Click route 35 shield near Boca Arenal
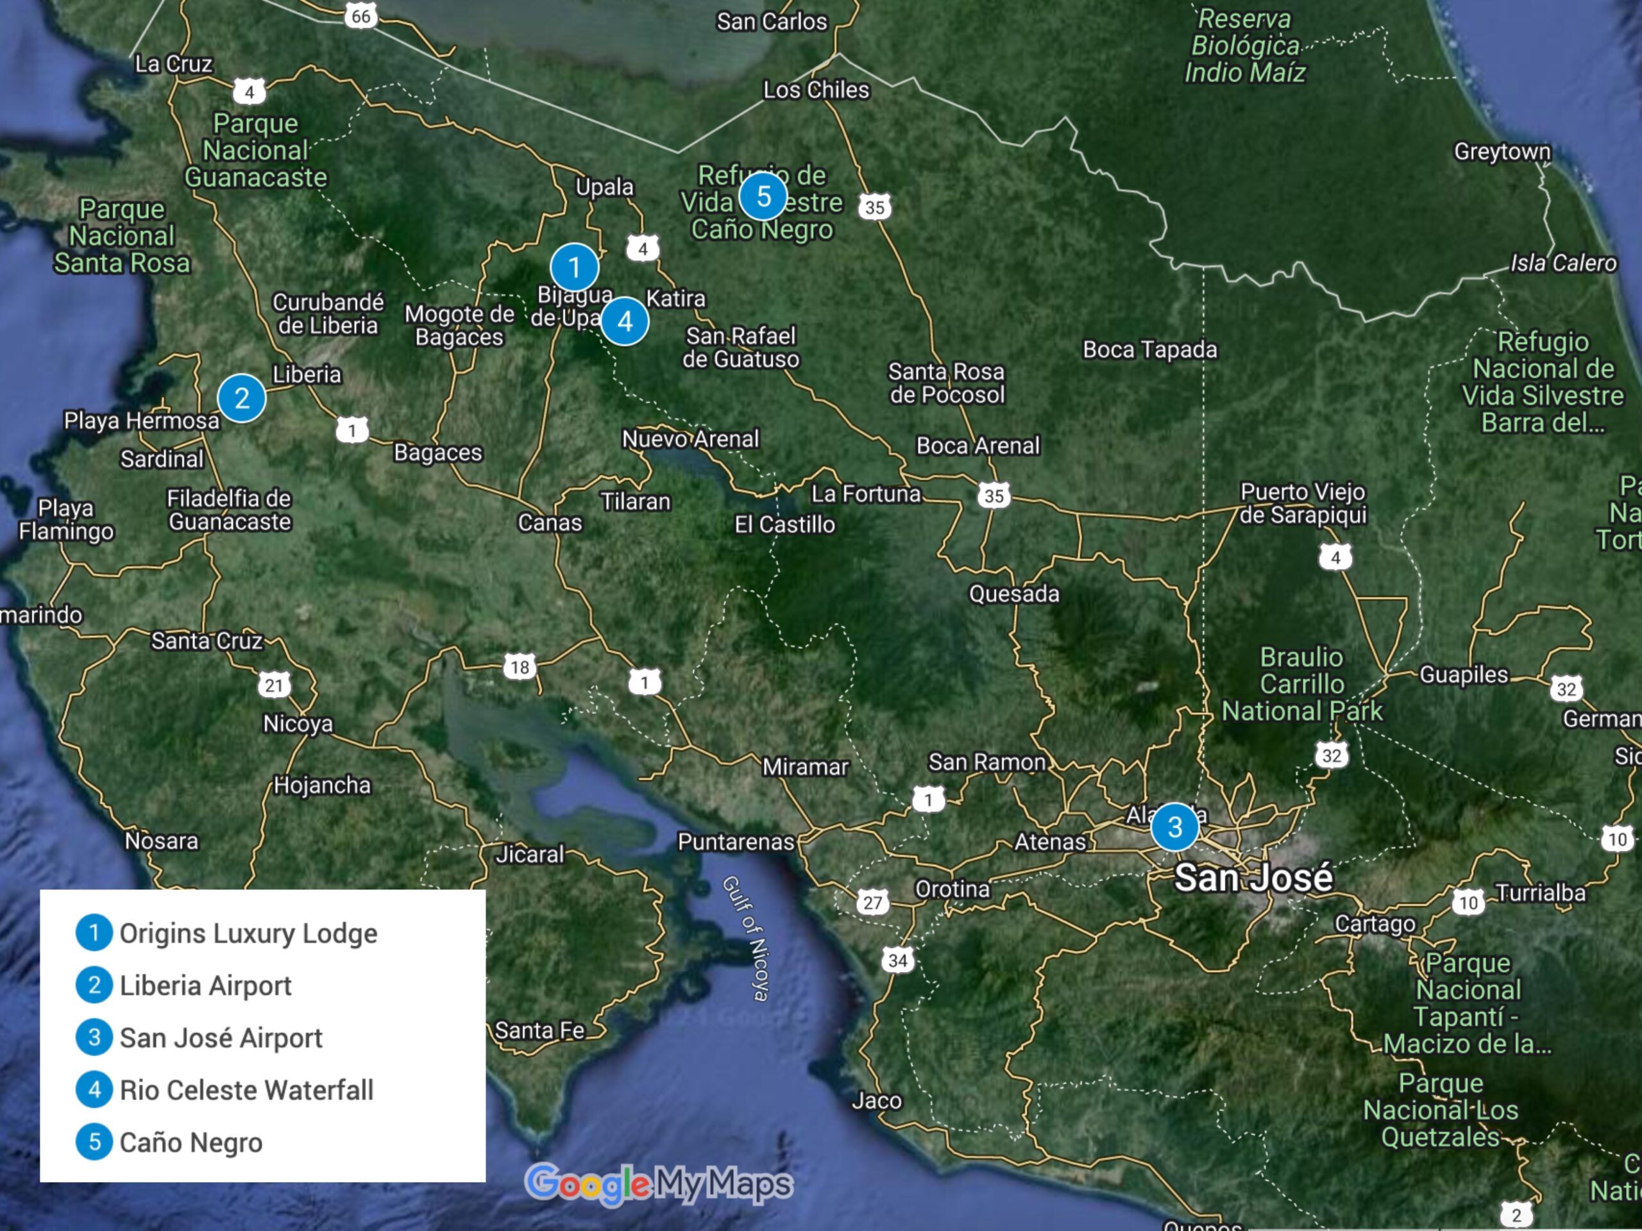This screenshot has width=1642, height=1231. tap(994, 496)
